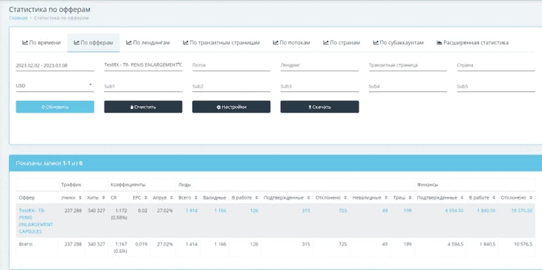Open the USD currency dropdown
The height and width of the screenshot is (270, 542).
[x=55, y=86]
